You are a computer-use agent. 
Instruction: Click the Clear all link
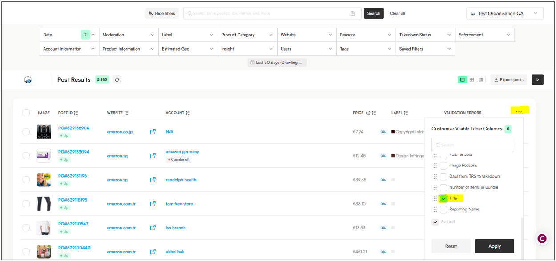pyautogui.click(x=397, y=13)
